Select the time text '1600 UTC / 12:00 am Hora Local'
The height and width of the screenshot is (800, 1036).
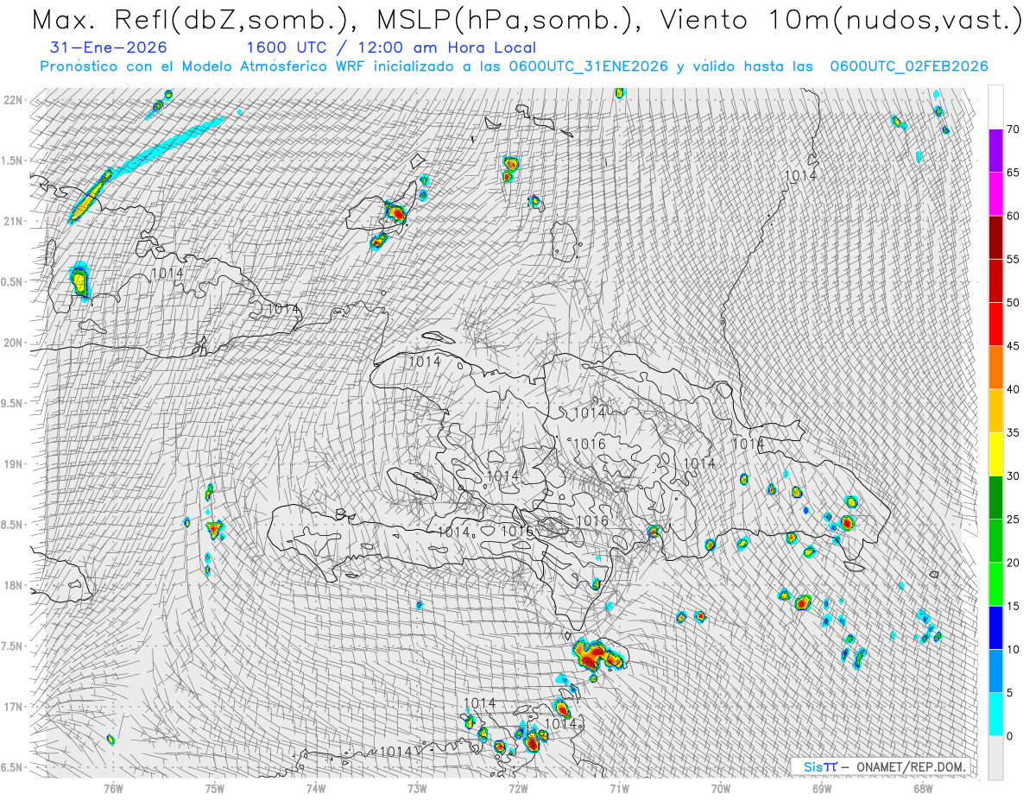pyautogui.click(x=391, y=48)
